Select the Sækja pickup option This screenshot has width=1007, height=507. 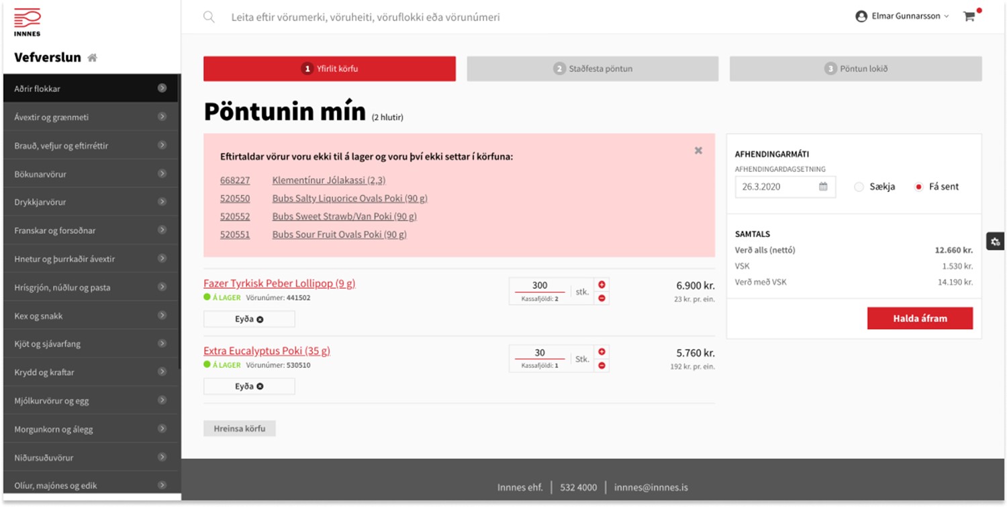tap(859, 187)
